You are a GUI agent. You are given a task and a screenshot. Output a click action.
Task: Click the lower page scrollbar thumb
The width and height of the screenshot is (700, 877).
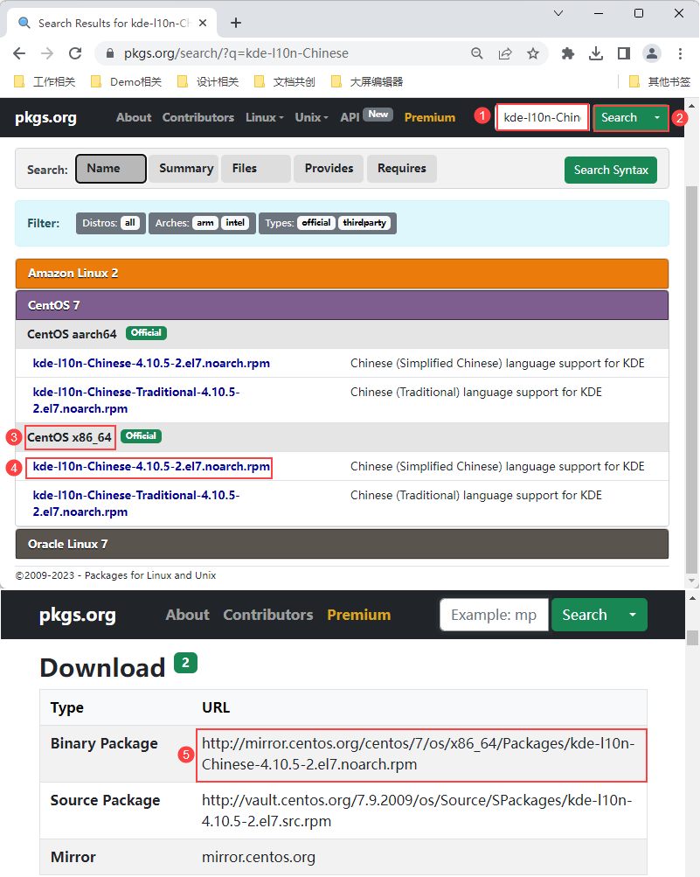tap(692, 637)
